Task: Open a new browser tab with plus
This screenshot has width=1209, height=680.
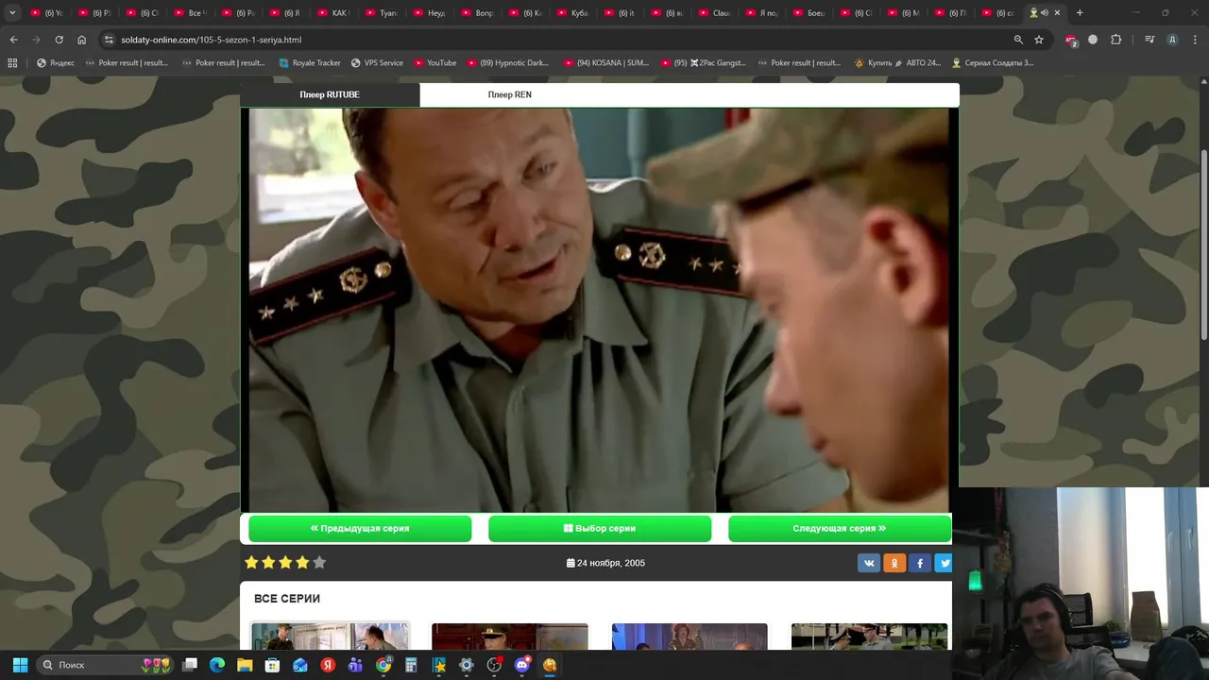Action: [x=1080, y=13]
